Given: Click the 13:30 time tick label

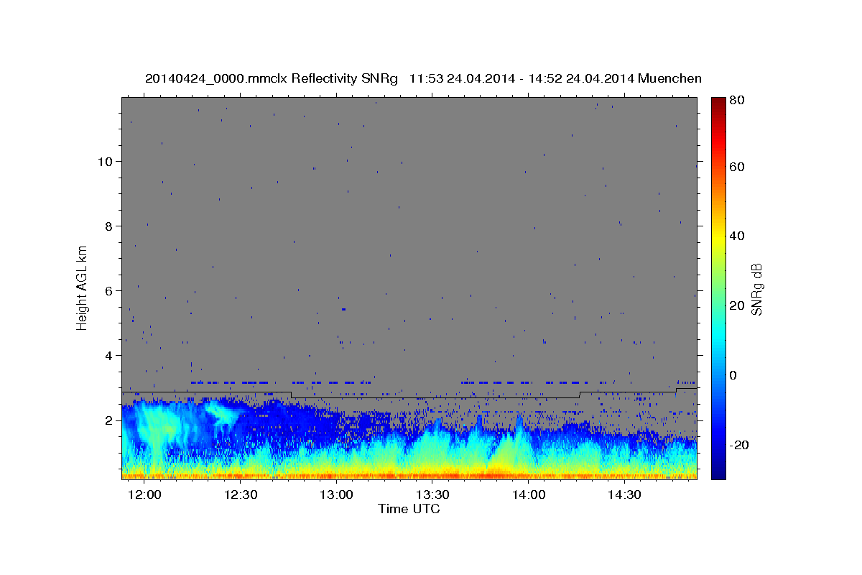Looking at the screenshot, I should 433,495.
